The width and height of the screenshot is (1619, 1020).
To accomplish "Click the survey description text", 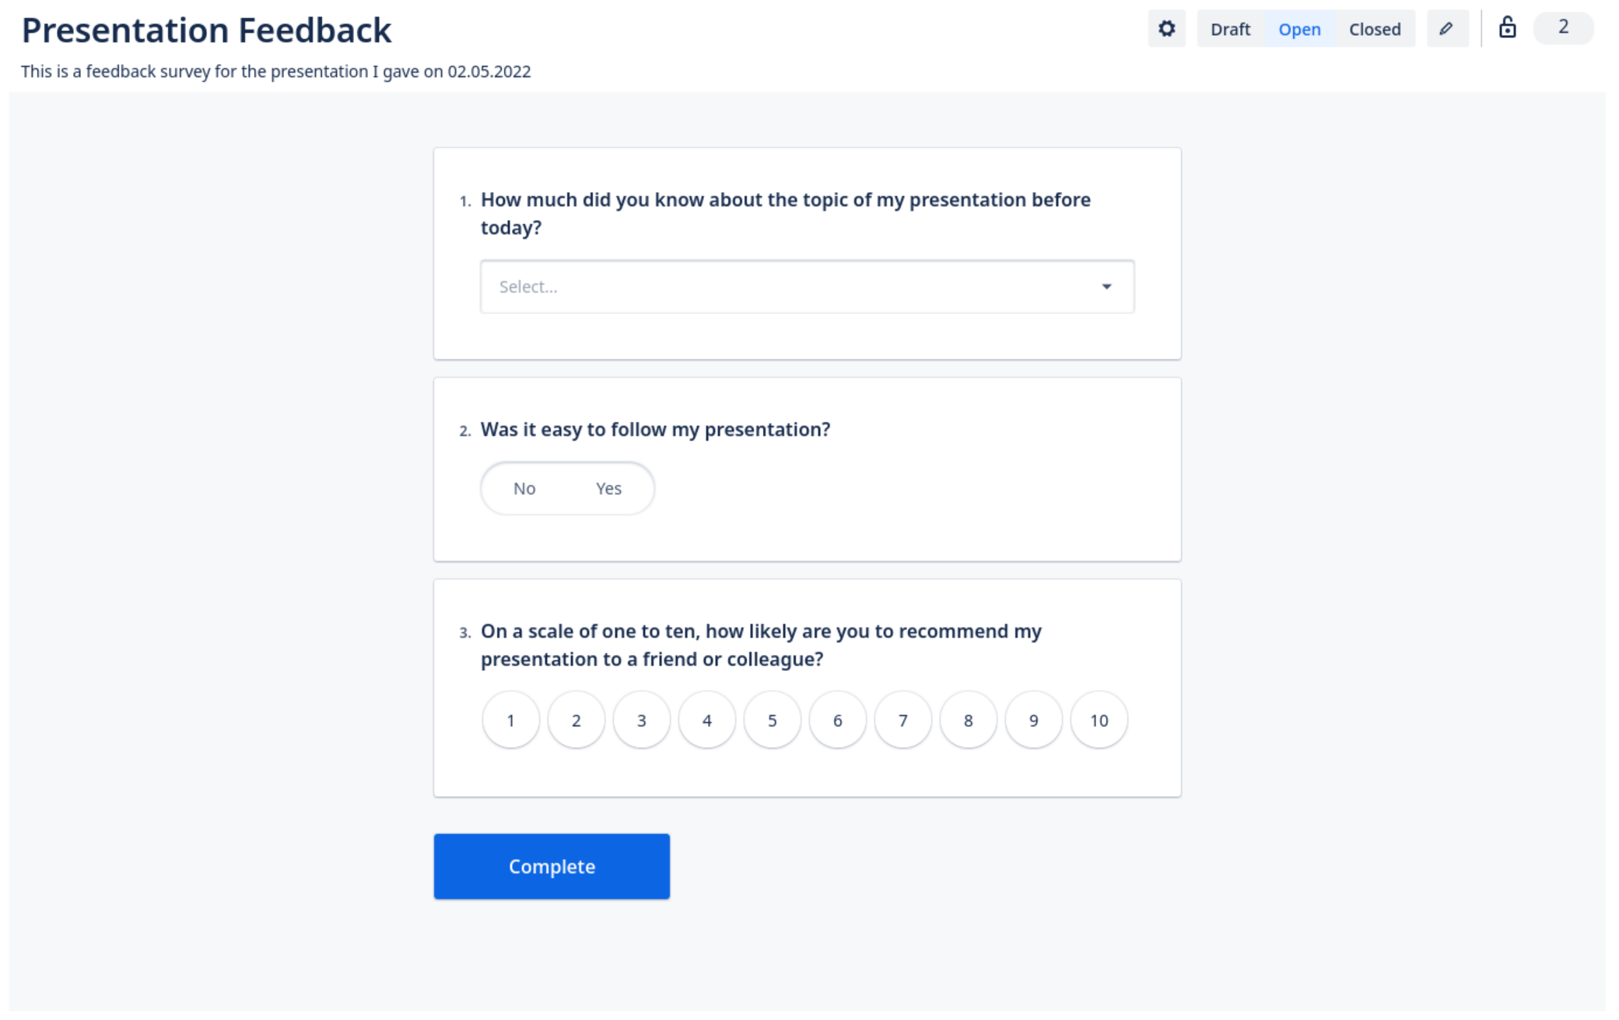I will click(275, 72).
